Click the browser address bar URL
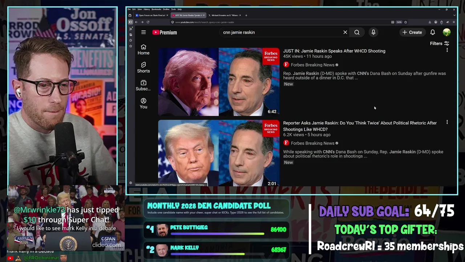Viewport: 465px width, 262px height. pyautogui.click(x=205, y=22)
